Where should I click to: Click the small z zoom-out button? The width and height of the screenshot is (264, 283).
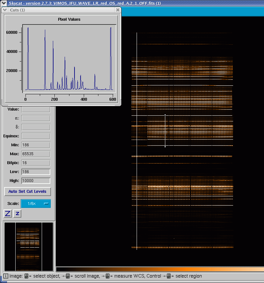coord(17,214)
